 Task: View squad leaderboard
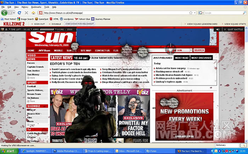[x=201, y=24]
